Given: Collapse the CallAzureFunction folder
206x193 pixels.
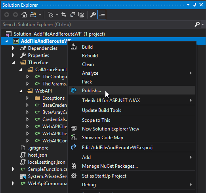Looking at the screenshot, I should (x=21, y=70).
